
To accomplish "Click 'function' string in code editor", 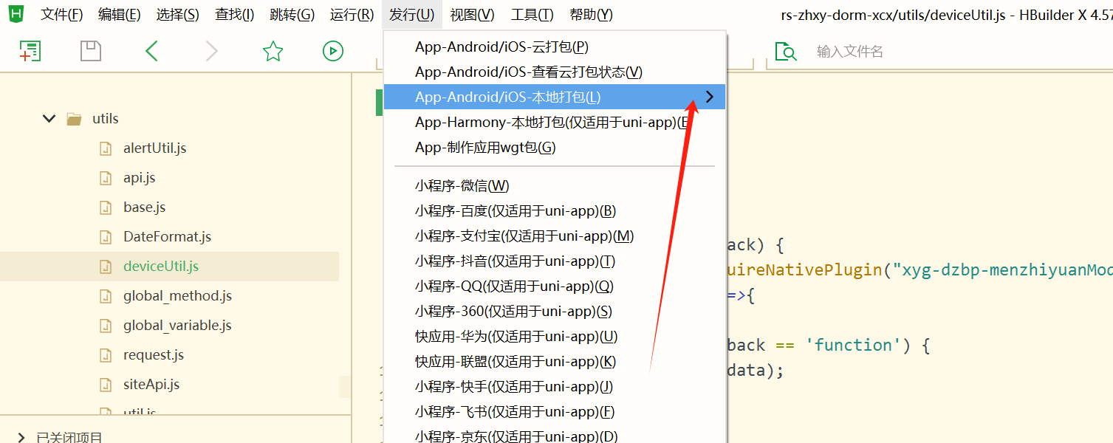I will pyautogui.click(x=853, y=345).
